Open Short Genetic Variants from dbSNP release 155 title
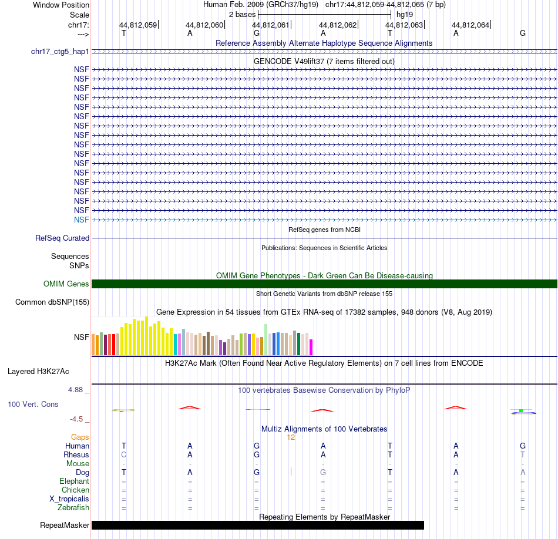The width and height of the screenshot is (558, 539). [x=324, y=294]
